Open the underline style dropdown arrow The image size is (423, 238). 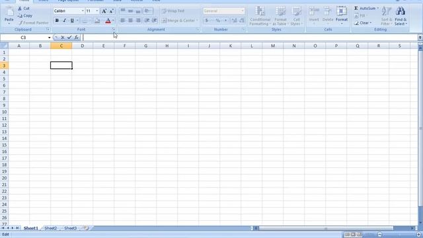click(77, 20)
